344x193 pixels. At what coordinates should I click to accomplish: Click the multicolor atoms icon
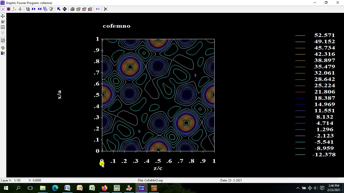65,9
